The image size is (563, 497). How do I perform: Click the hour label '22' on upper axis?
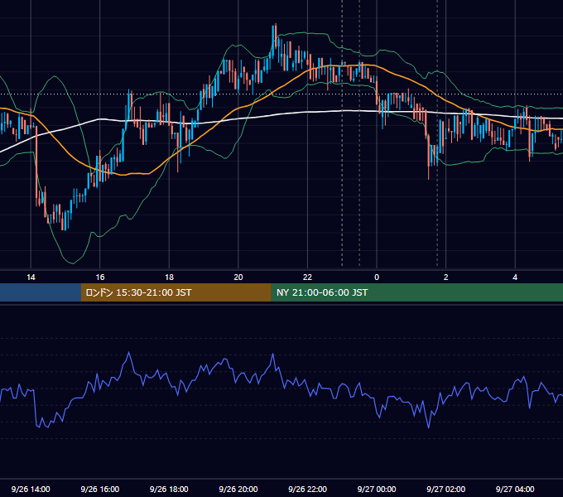[307, 277]
